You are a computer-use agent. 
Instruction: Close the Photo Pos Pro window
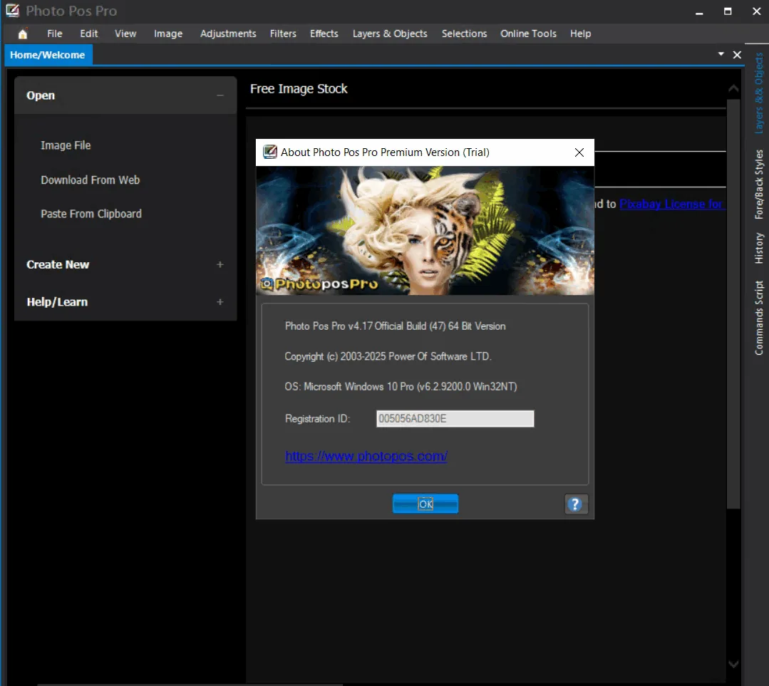click(x=756, y=11)
